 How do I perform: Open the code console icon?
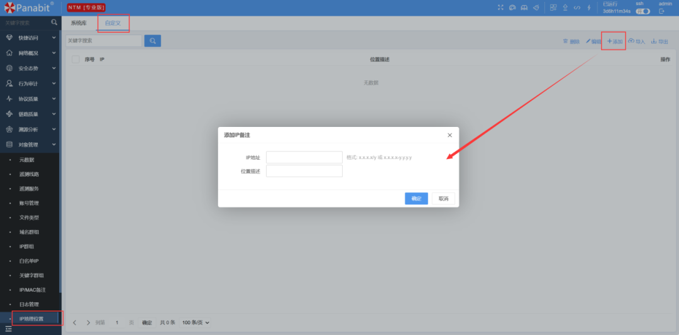tap(577, 8)
